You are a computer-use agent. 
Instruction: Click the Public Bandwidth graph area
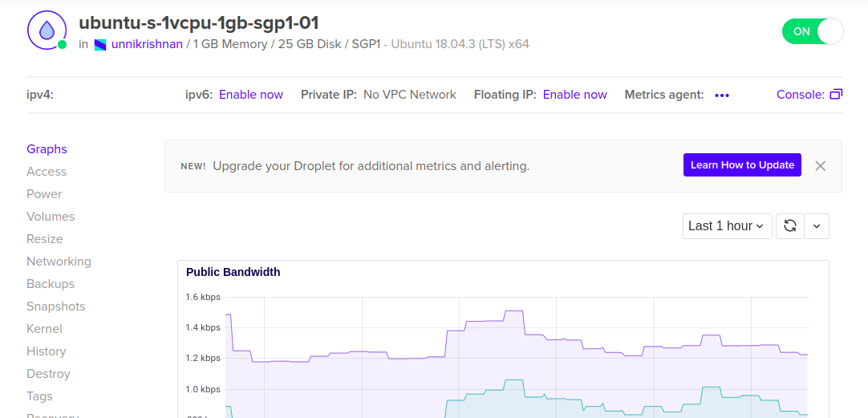click(517, 353)
